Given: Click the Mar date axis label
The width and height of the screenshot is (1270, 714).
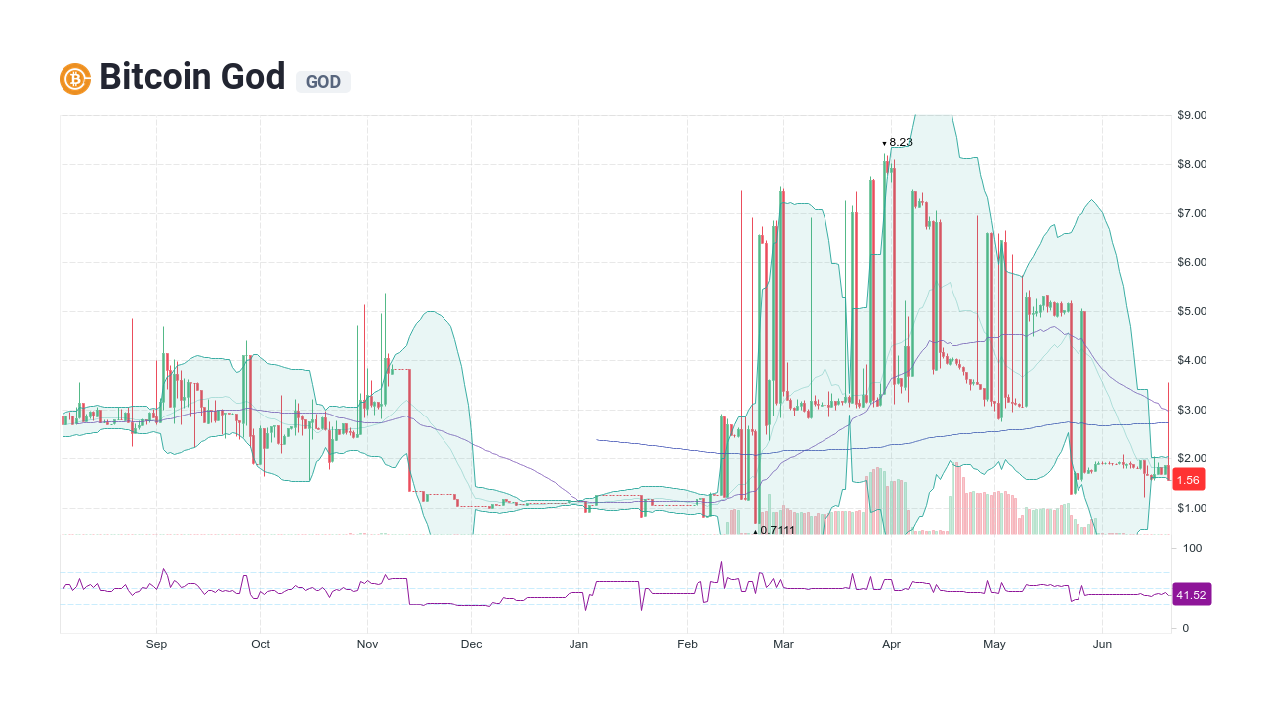Looking at the screenshot, I should (x=784, y=644).
